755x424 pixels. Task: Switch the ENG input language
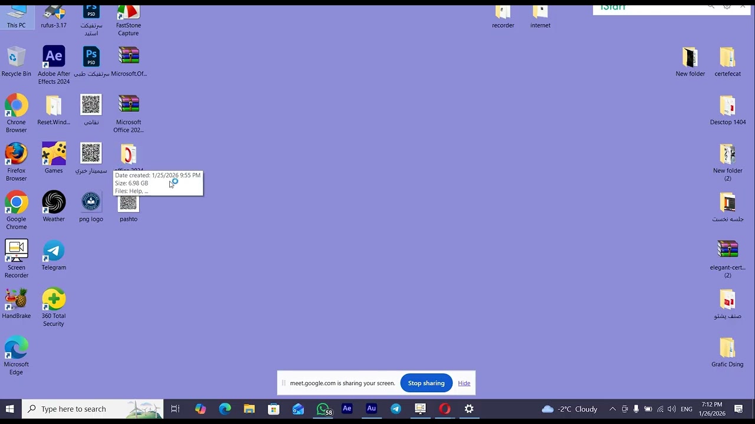click(x=687, y=409)
